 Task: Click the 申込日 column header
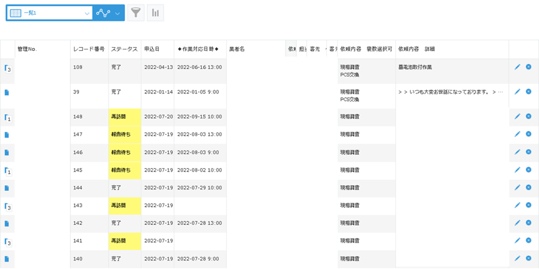pos(152,49)
